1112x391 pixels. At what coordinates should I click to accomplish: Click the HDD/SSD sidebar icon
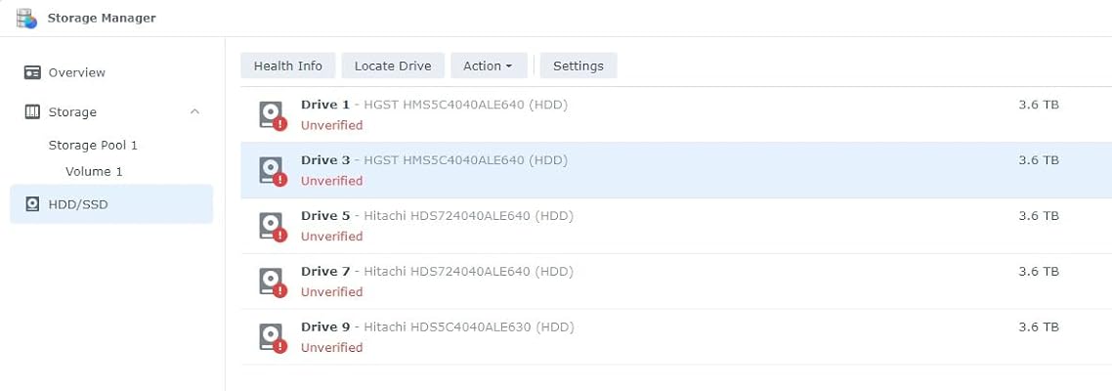tap(32, 204)
